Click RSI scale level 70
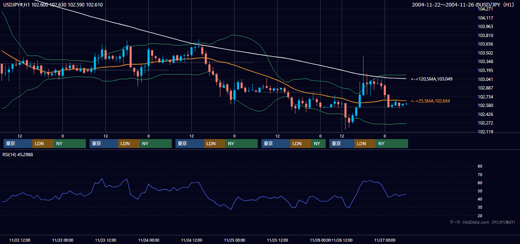 (480, 174)
